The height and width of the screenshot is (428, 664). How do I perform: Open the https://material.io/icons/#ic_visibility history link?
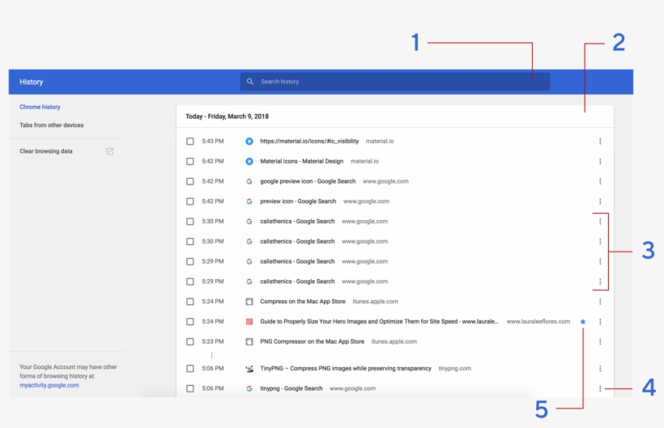(x=309, y=142)
